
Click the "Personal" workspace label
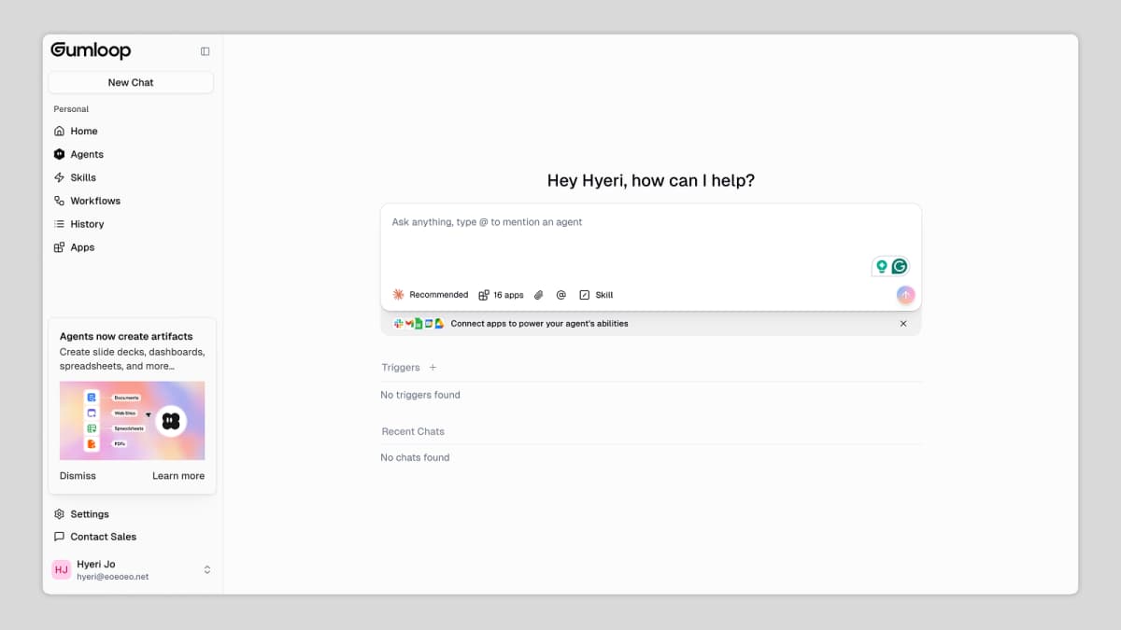pyautogui.click(x=71, y=109)
